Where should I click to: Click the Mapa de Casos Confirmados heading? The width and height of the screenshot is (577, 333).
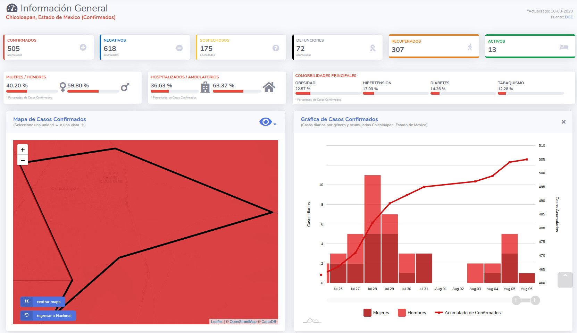tap(50, 119)
